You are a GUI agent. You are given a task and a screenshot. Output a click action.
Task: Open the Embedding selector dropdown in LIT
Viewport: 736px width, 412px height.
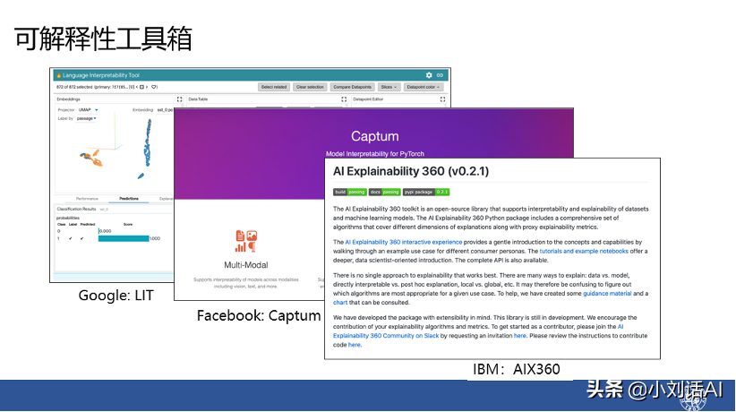coord(165,110)
